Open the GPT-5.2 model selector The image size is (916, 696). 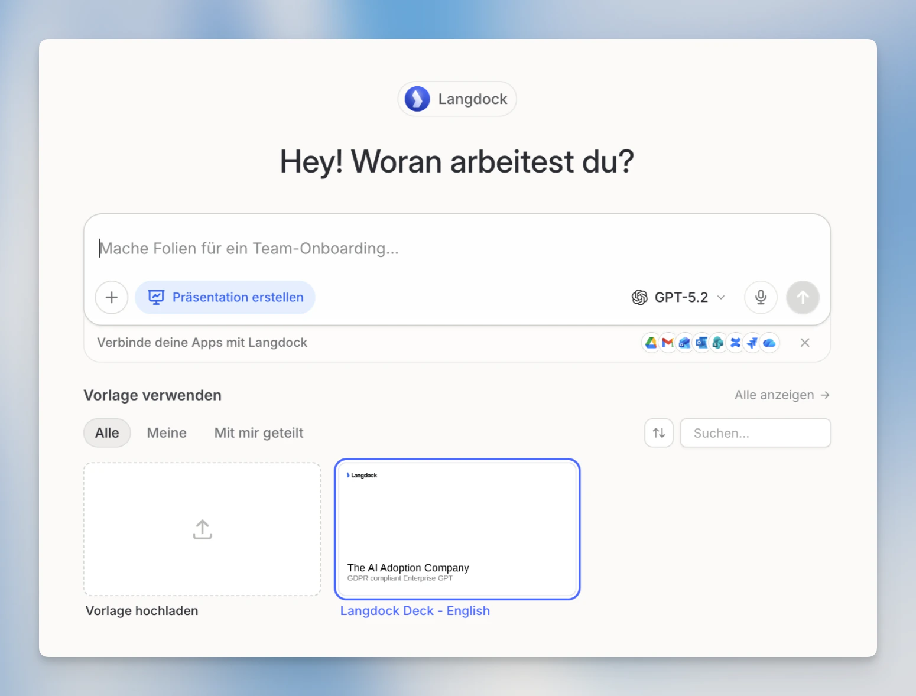678,297
